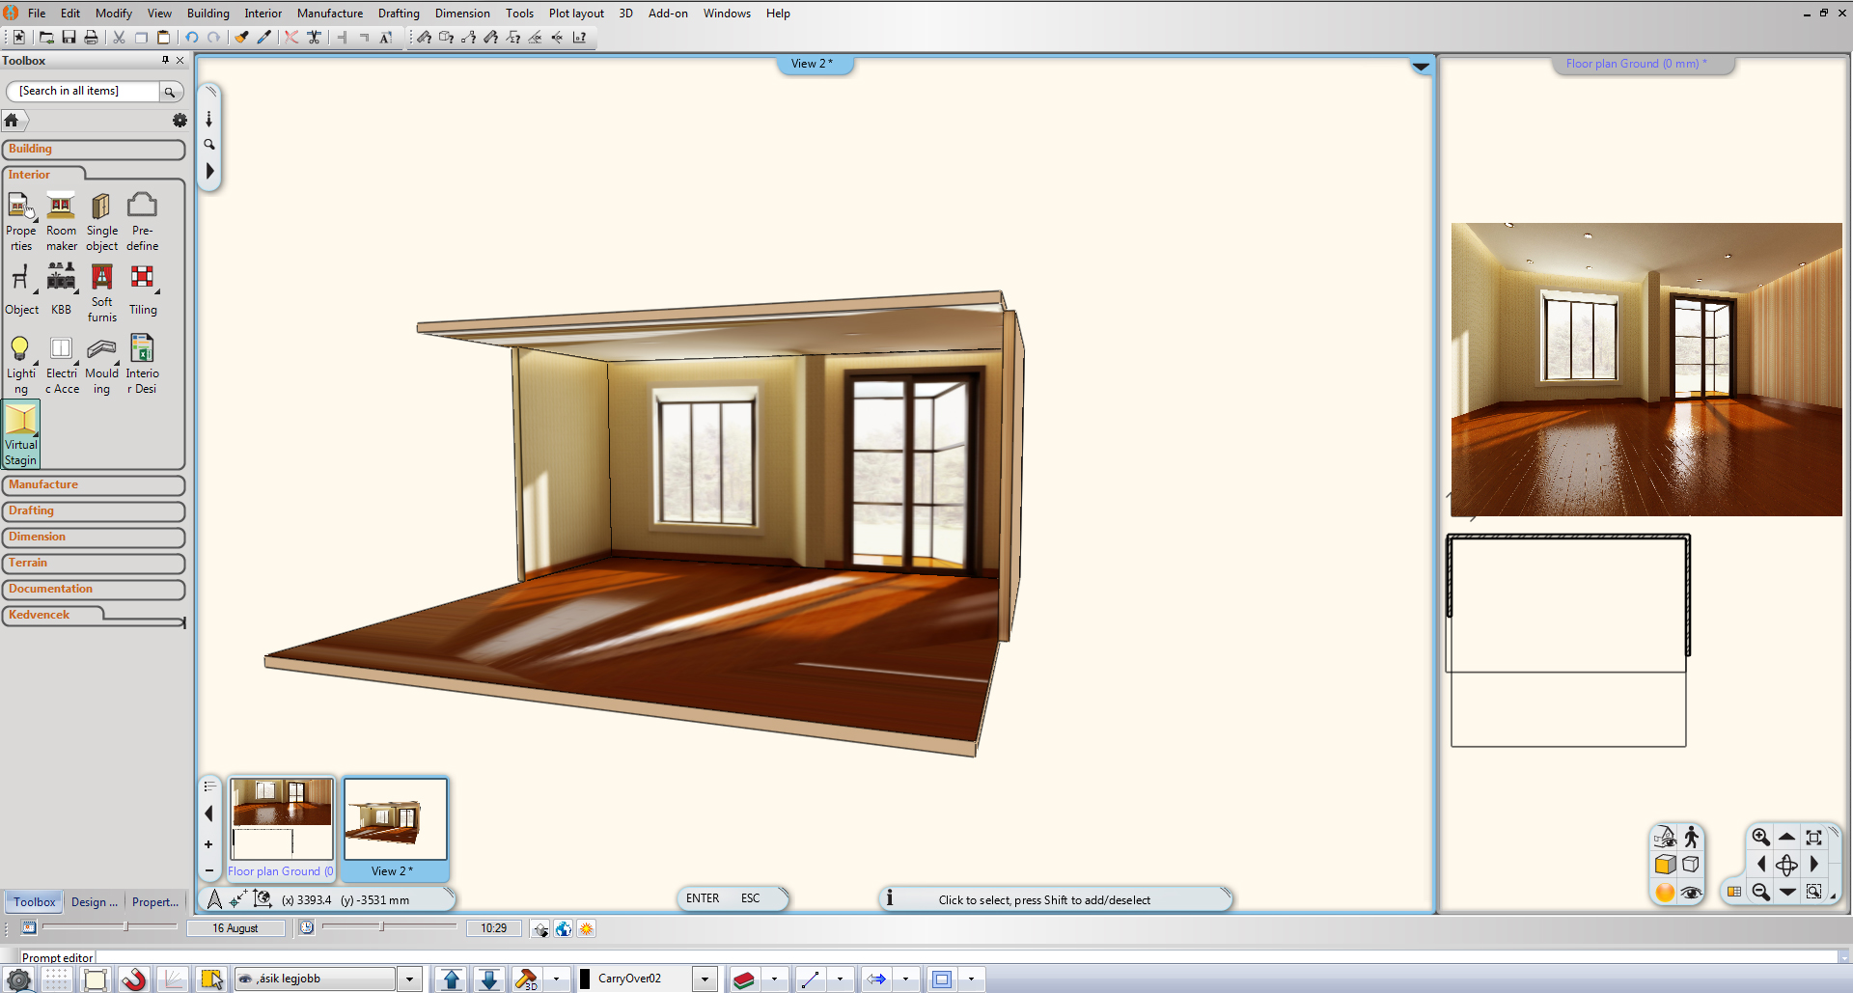Expand the Terrain toolbox section
The height and width of the screenshot is (993, 1853).
coord(93,564)
